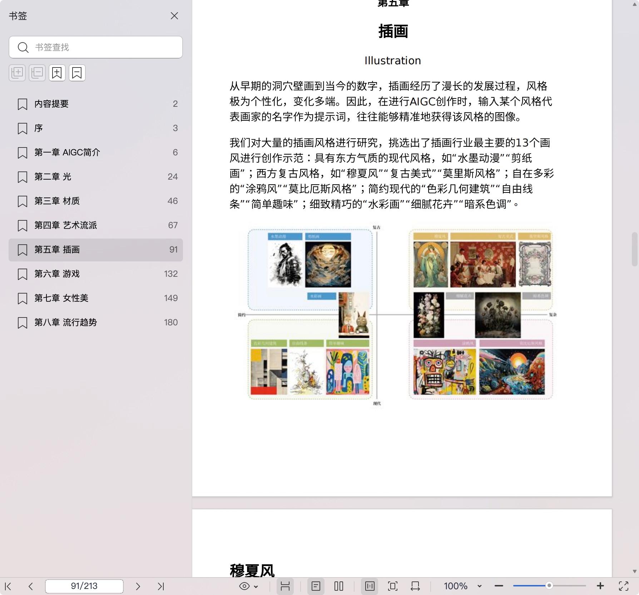Click the 插画 chapter title
The image size is (639, 595).
pyautogui.click(x=393, y=31)
